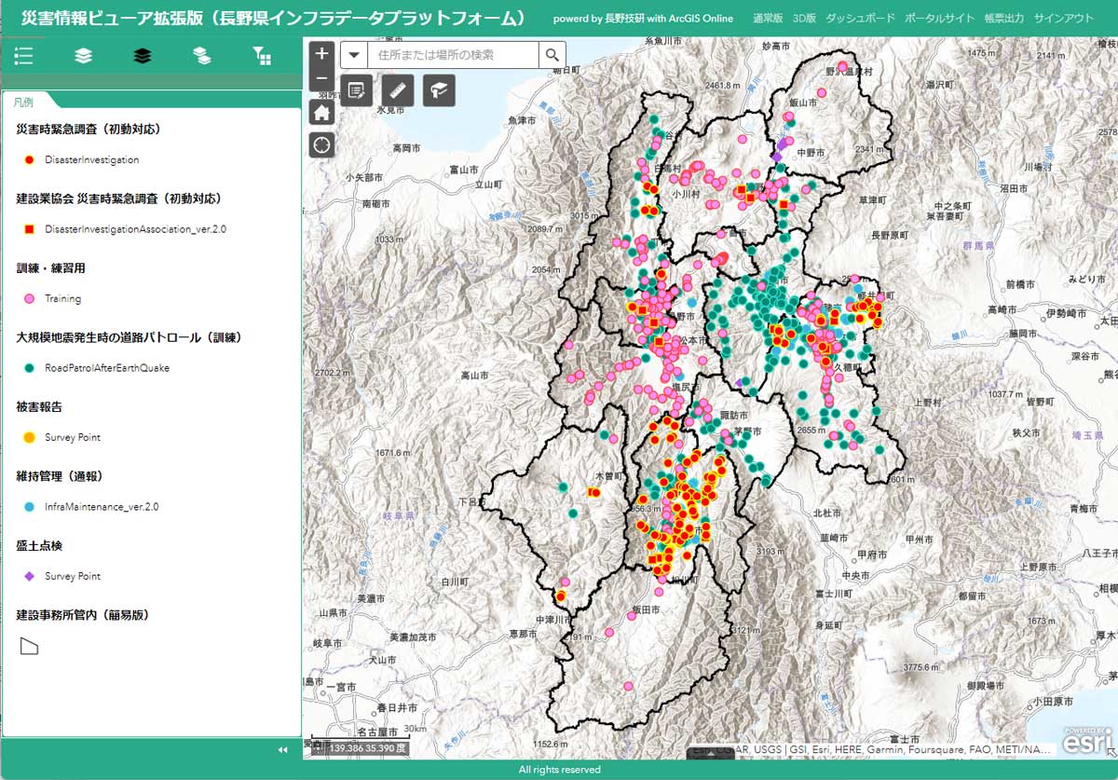
Task: Click the white stacked layers icon
Action: 84,56
